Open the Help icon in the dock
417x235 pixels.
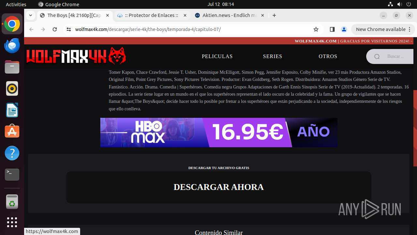pyautogui.click(x=12, y=153)
